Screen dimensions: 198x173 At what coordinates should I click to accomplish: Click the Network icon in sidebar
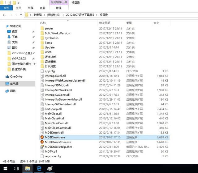tap(7, 91)
